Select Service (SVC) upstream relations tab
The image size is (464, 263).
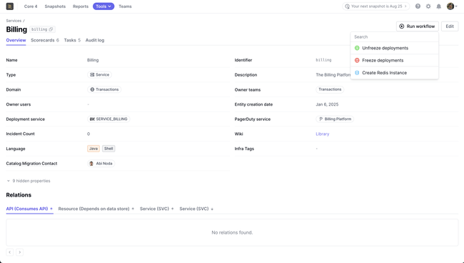coord(156,209)
